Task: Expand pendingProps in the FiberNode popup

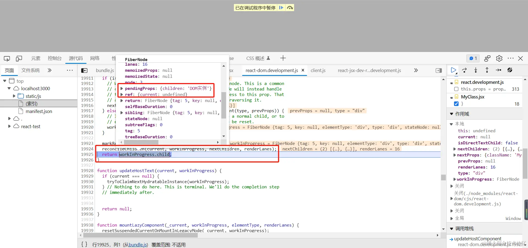Action: coord(122,89)
